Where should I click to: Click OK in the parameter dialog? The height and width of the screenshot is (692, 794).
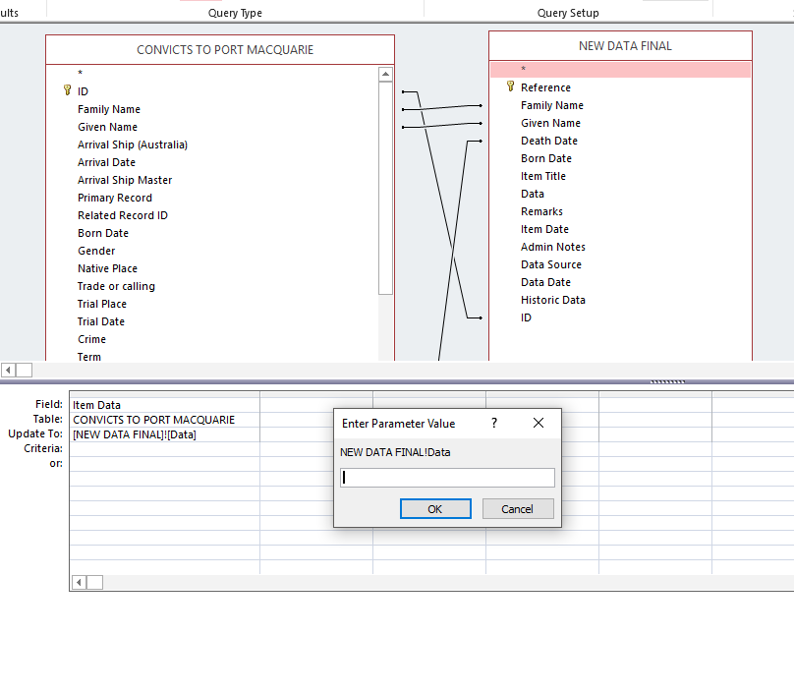click(x=435, y=508)
